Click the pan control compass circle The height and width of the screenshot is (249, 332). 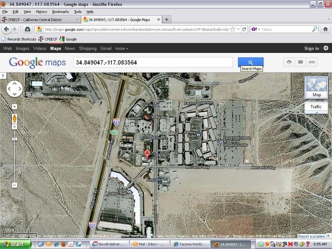pos(14,89)
